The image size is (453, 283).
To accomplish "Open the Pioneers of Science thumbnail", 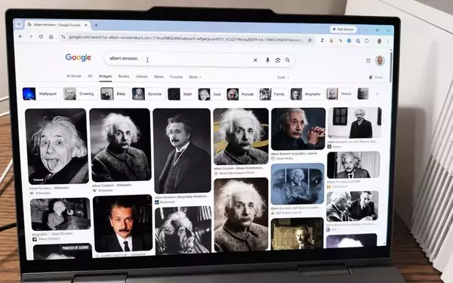I will point(63,251).
